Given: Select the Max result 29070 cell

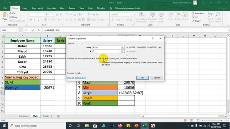Looking at the screenshot, I should 126,82.
